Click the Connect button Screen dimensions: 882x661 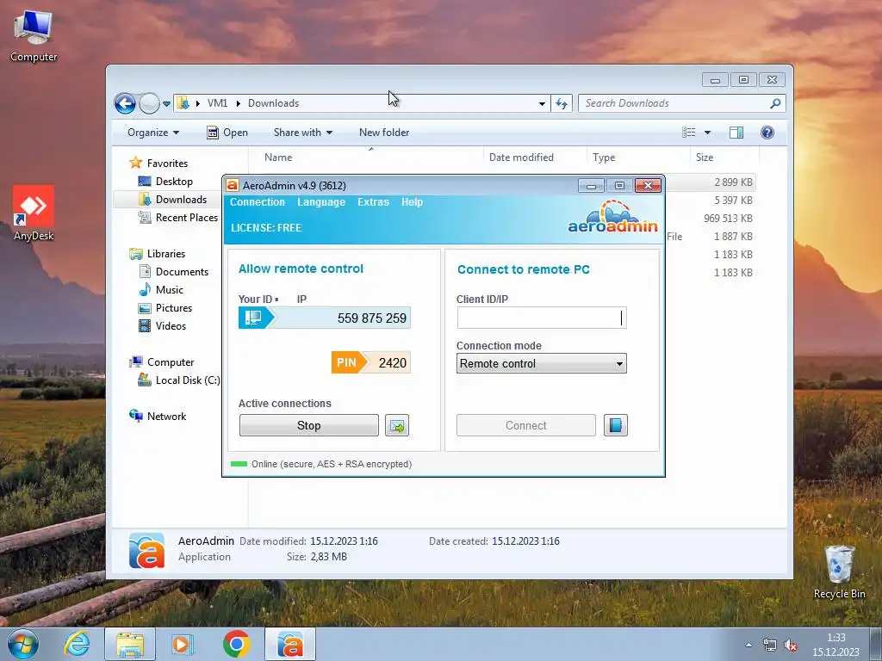coord(526,425)
